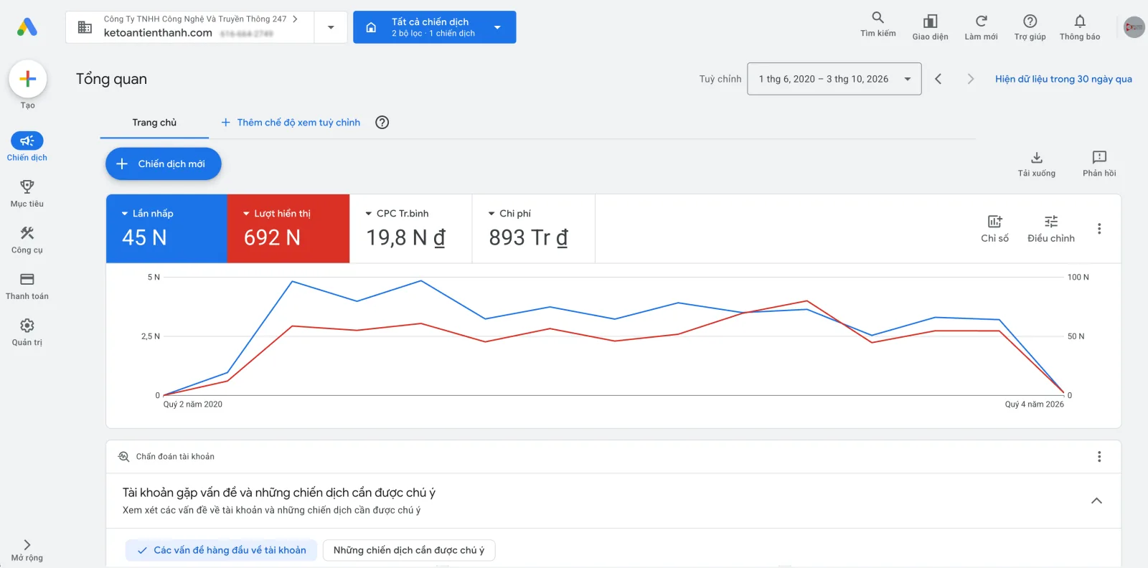Image resolution: width=1148 pixels, height=568 pixels.
Task: Open Tất cả chiến dịch filter dropdown
Action: [435, 27]
